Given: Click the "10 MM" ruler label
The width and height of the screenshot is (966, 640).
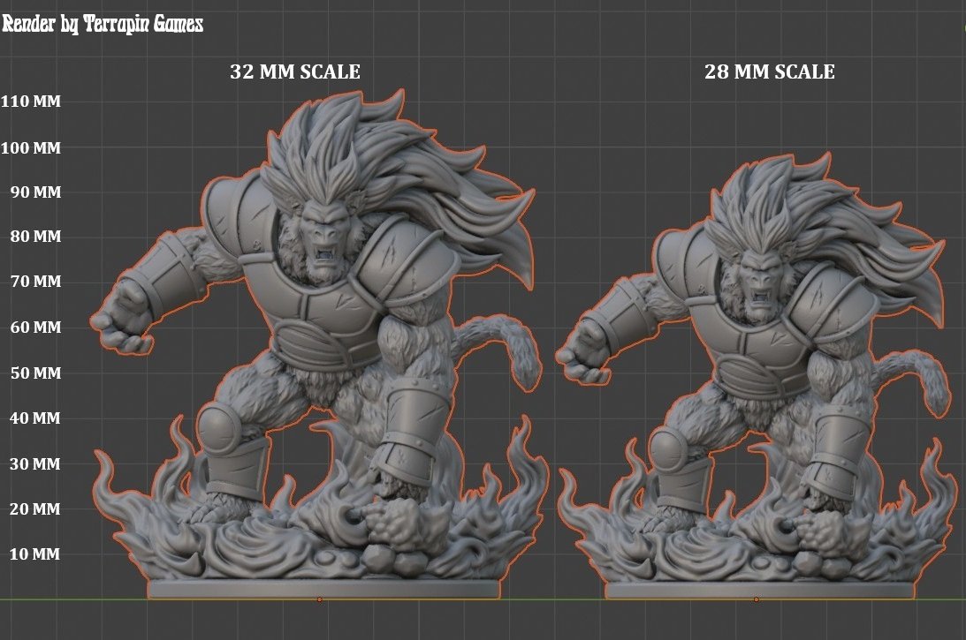Looking at the screenshot, I should (x=35, y=553).
